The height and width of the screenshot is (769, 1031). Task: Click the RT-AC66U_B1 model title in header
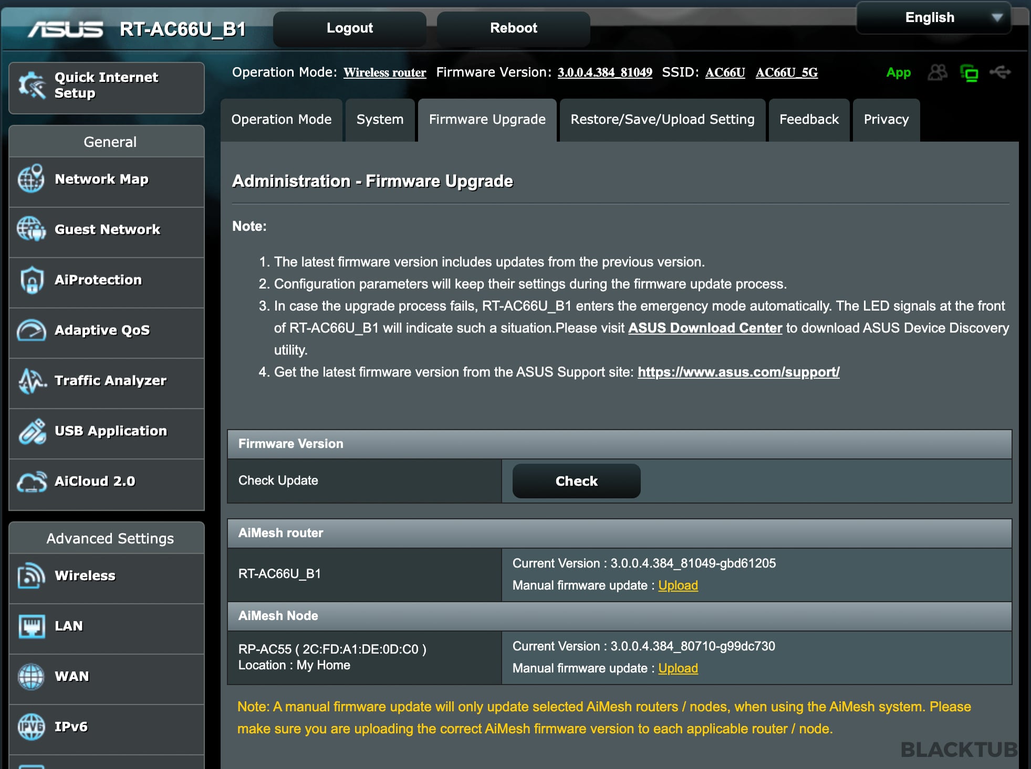pyautogui.click(x=183, y=29)
